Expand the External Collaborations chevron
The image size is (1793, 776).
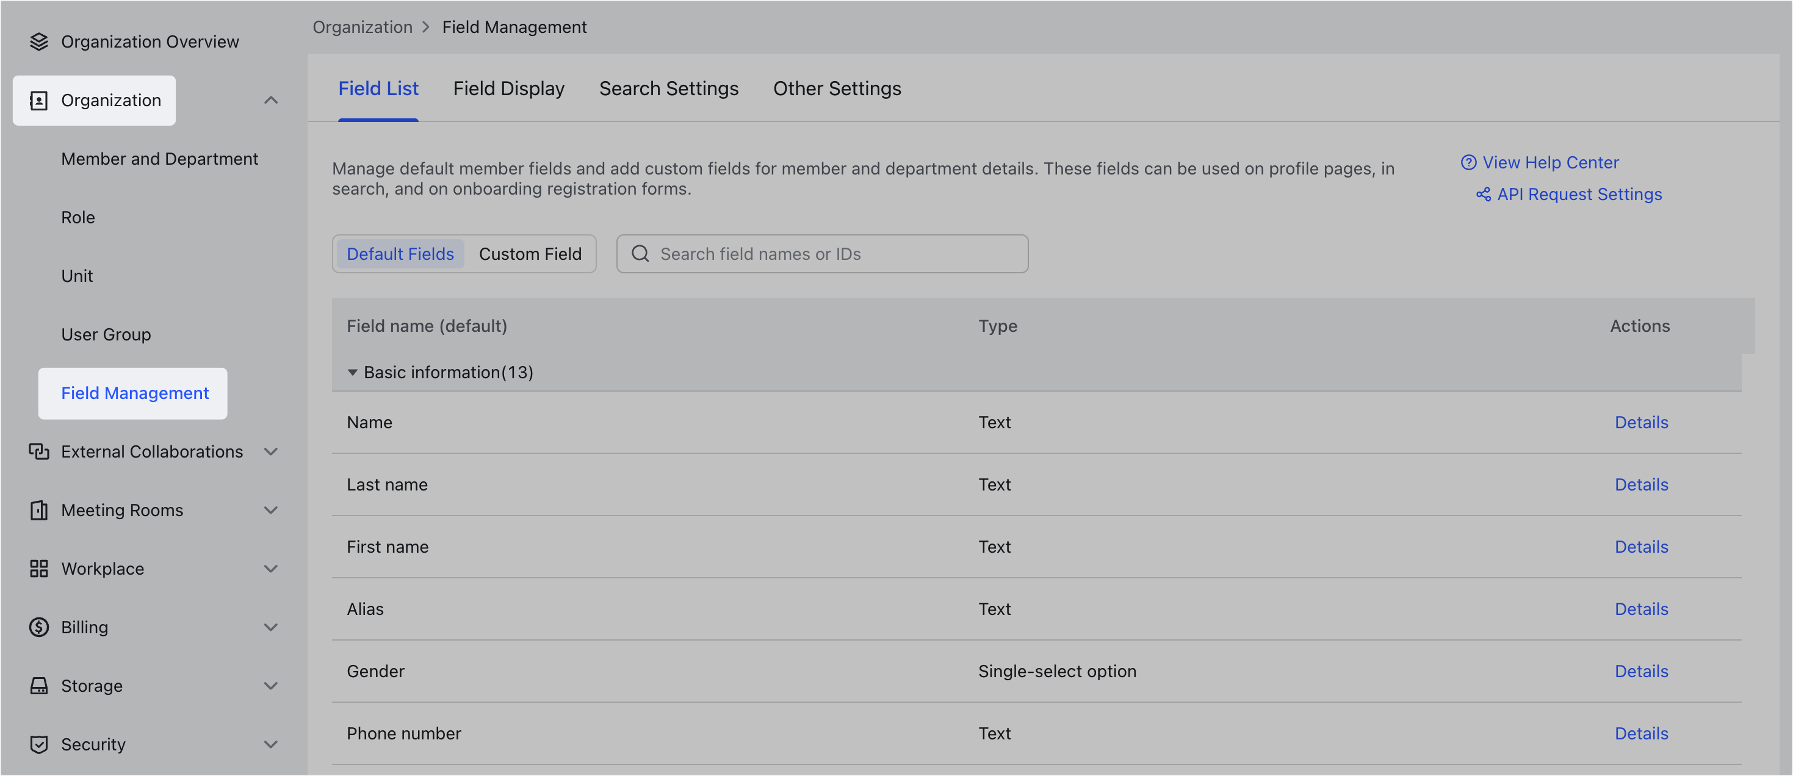[x=271, y=451]
